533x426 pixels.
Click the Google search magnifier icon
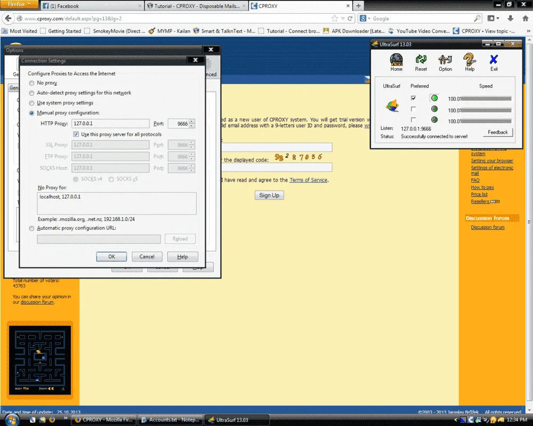tap(477, 18)
